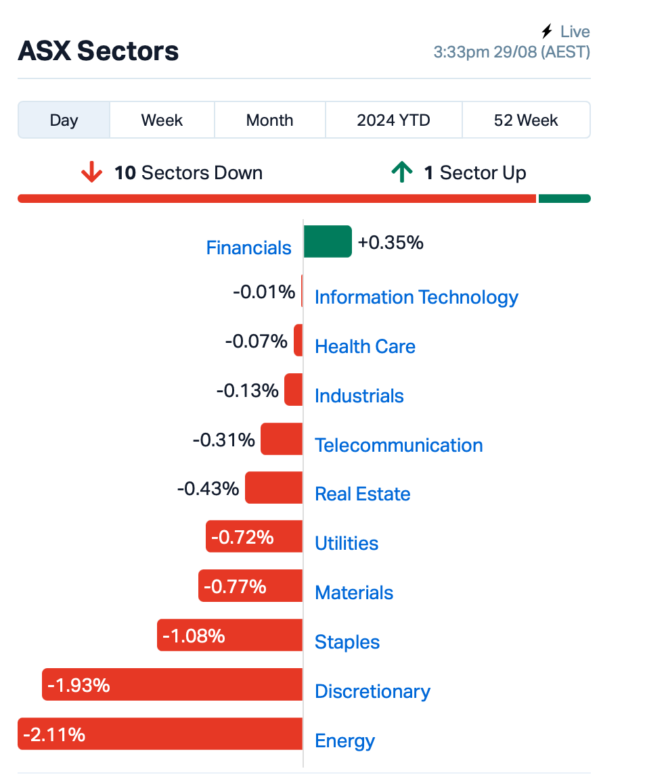View the Telecommunication sector
This screenshot has width=666, height=775.
[x=399, y=446]
